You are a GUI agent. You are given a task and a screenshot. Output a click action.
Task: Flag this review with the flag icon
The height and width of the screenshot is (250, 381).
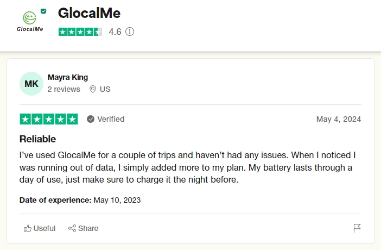(x=357, y=228)
